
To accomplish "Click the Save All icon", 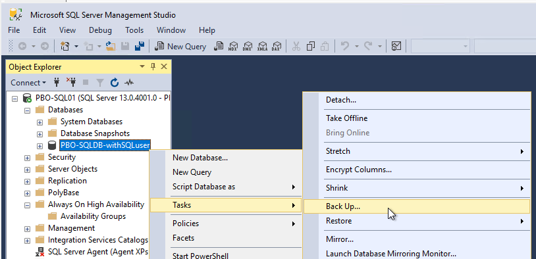I will click(140, 46).
